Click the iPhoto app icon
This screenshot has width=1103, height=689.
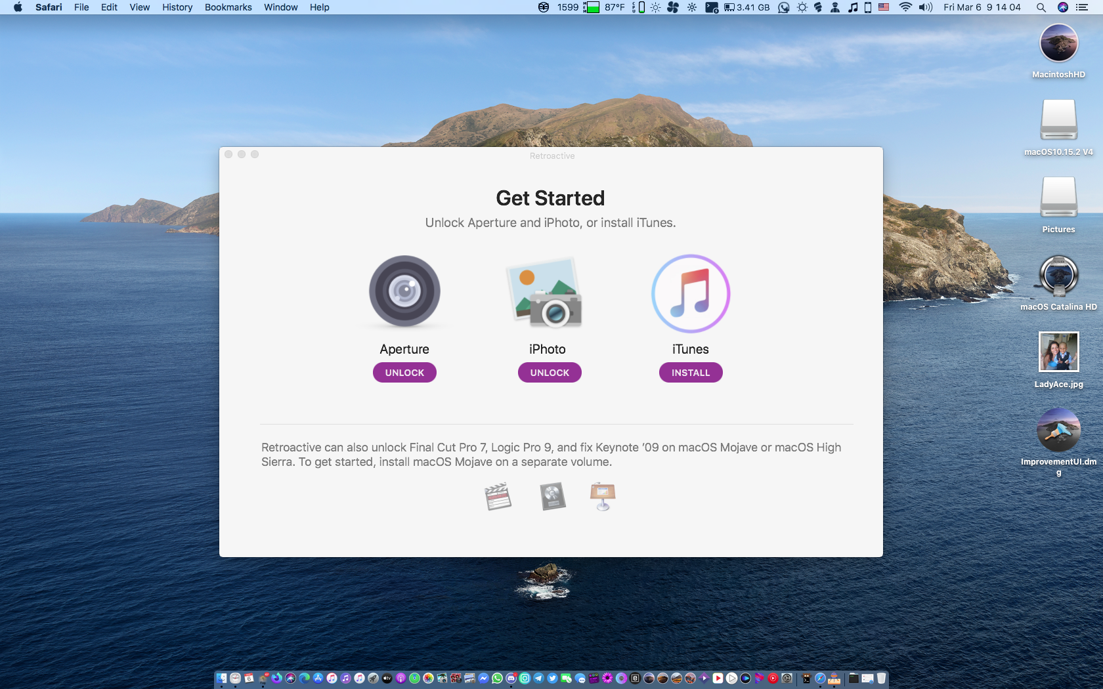click(545, 293)
